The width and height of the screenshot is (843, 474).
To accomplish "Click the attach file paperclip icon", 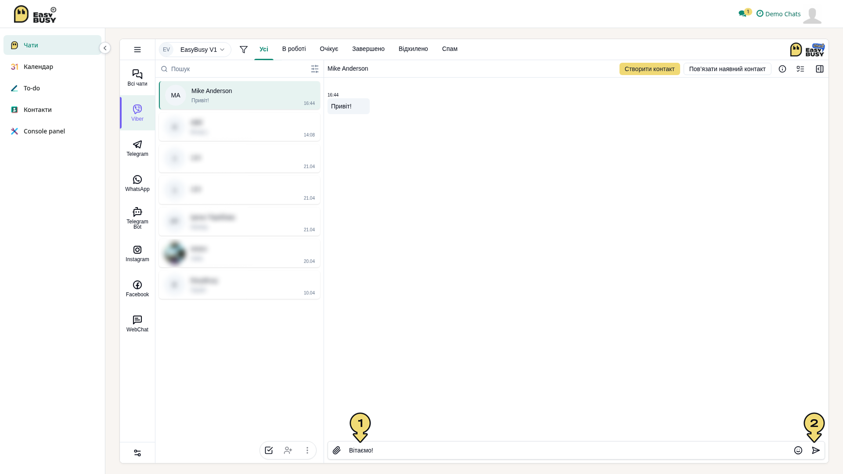I will [337, 450].
